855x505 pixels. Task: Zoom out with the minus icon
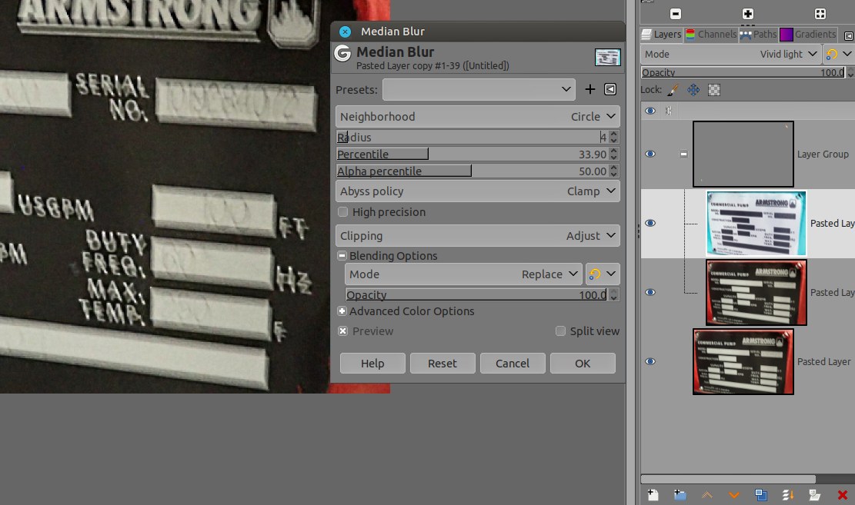pyautogui.click(x=675, y=14)
